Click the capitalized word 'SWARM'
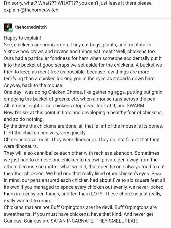 (x=136, y=106)
